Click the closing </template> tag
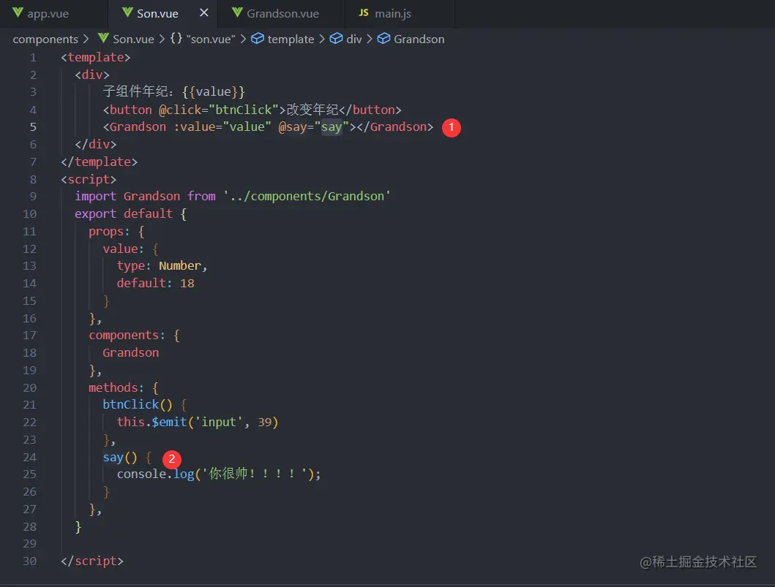This screenshot has height=587, width=775. (x=99, y=162)
